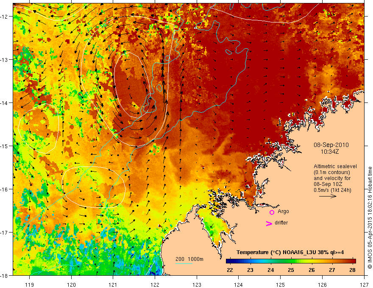Viewport: 373px width, 288px height.
Task: Click the '0.5m/s (1kt 24h)' text
Action: point(332,190)
